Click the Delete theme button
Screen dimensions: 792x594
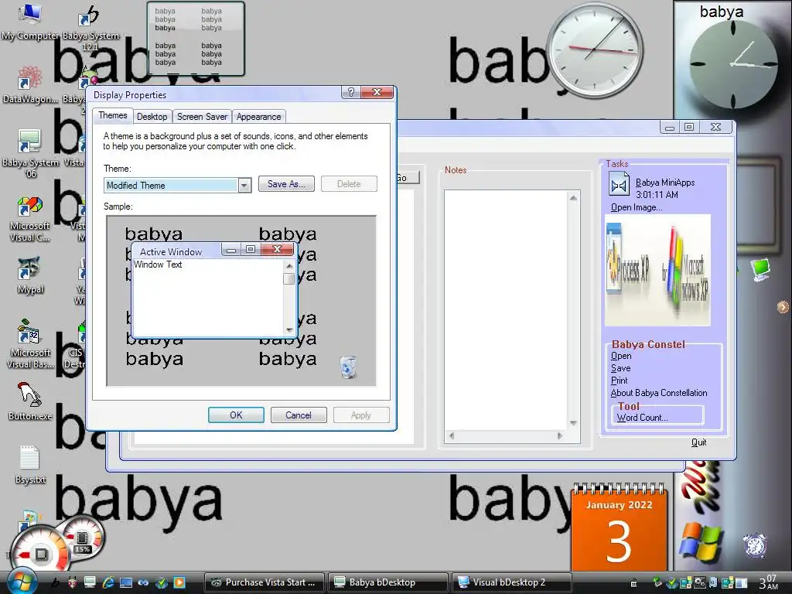(x=349, y=184)
